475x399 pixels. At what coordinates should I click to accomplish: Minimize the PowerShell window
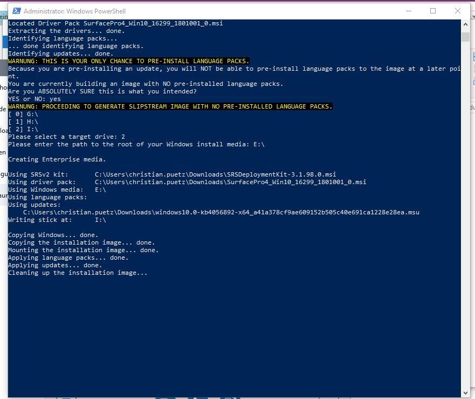[409, 11]
